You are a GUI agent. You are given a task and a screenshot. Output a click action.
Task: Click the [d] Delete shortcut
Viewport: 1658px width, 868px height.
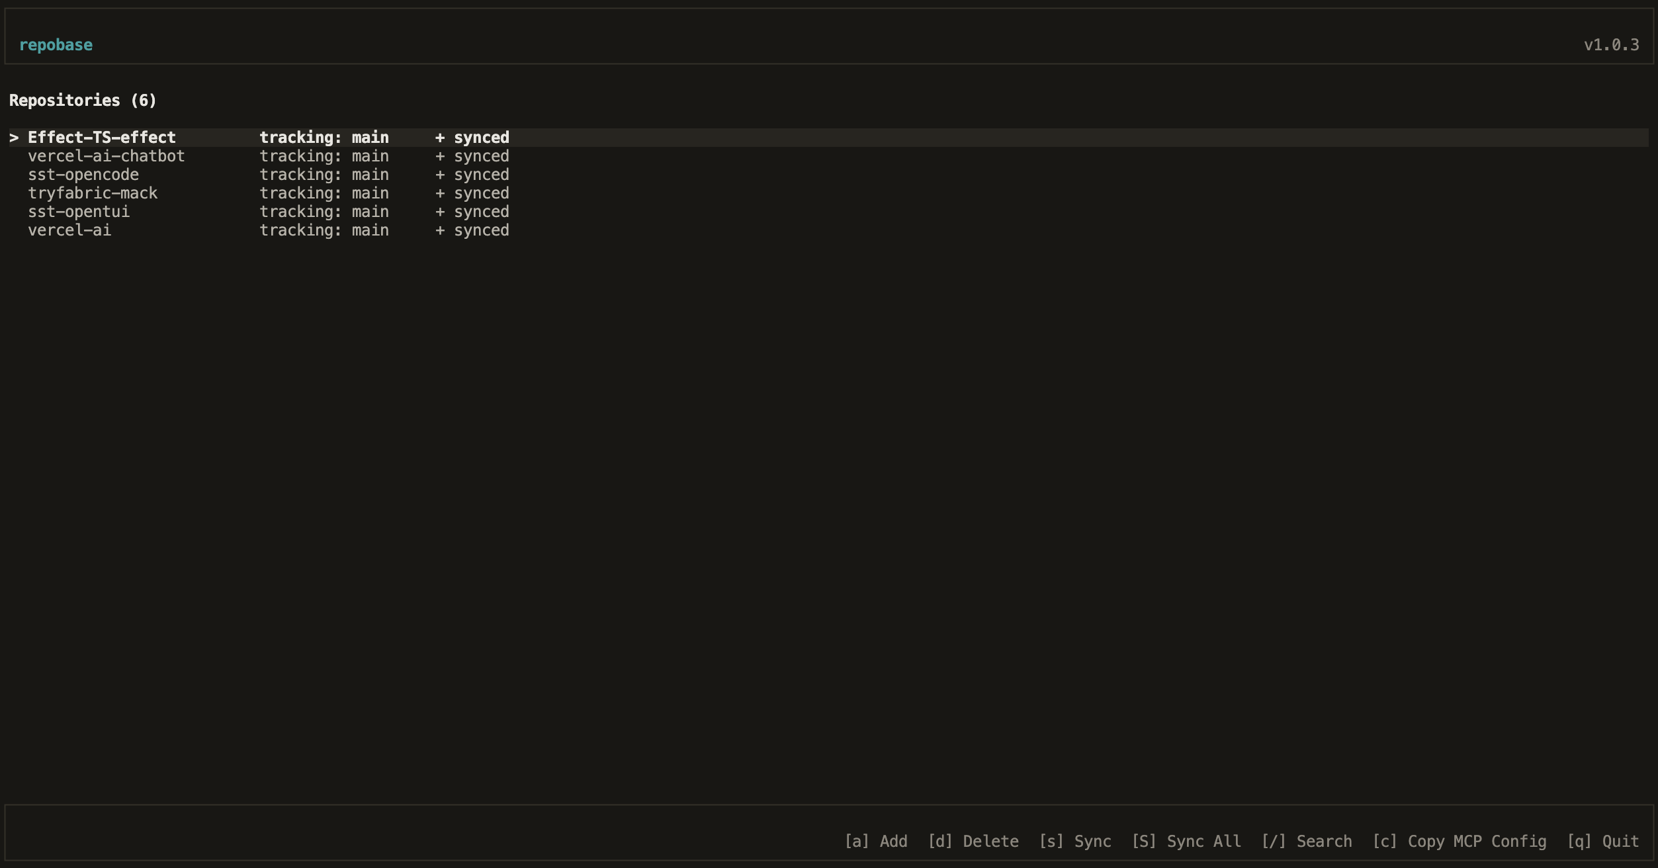(973, 842)
